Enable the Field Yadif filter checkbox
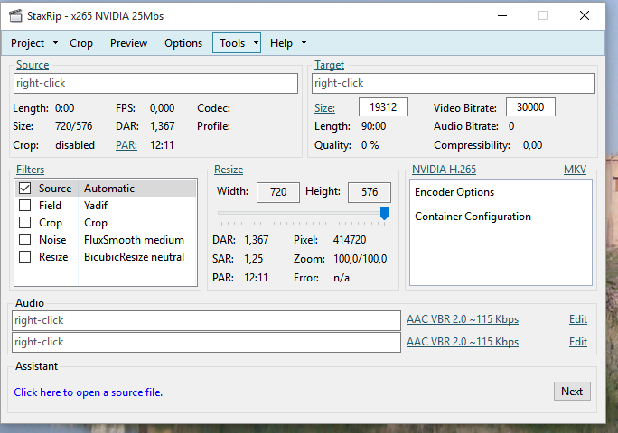618x433 pixels. click(24, 206)
